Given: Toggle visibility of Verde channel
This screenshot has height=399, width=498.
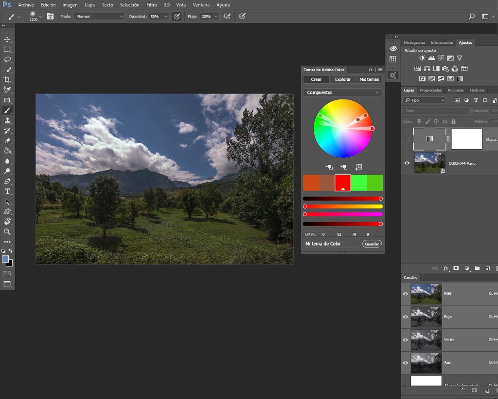Looking at the screenshot, I should pos(406,340).
